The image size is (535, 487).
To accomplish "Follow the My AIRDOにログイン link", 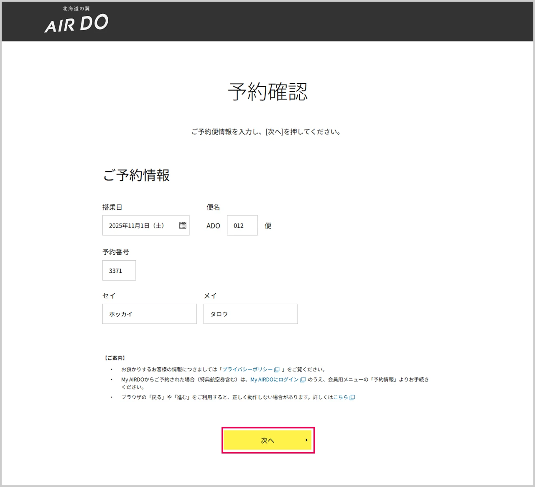I will (274, 380).
